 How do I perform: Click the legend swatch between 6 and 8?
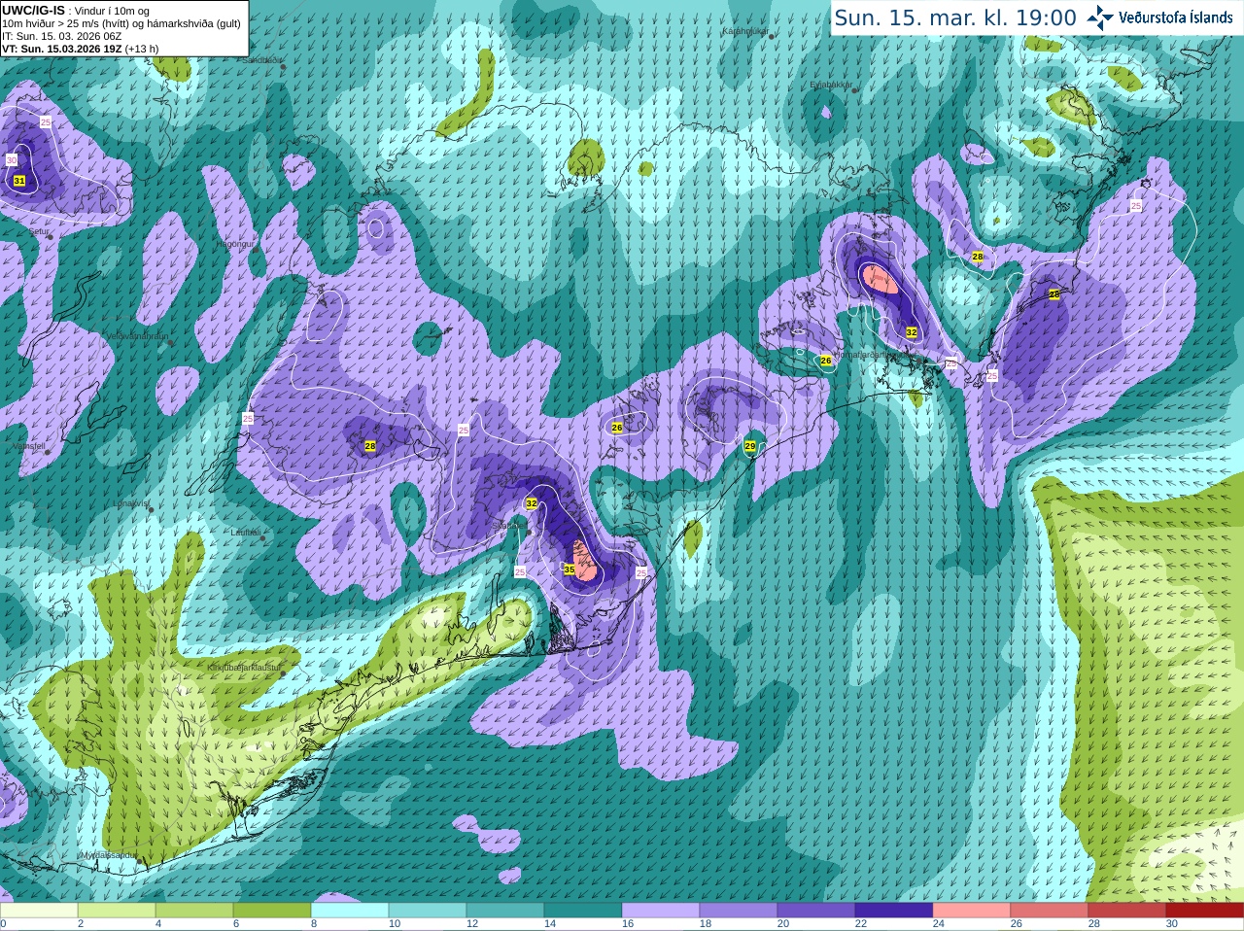tap(272, 911)
